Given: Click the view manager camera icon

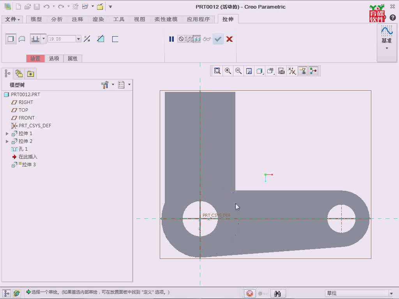Looking at the screenshot, I should tap(281, 71).
